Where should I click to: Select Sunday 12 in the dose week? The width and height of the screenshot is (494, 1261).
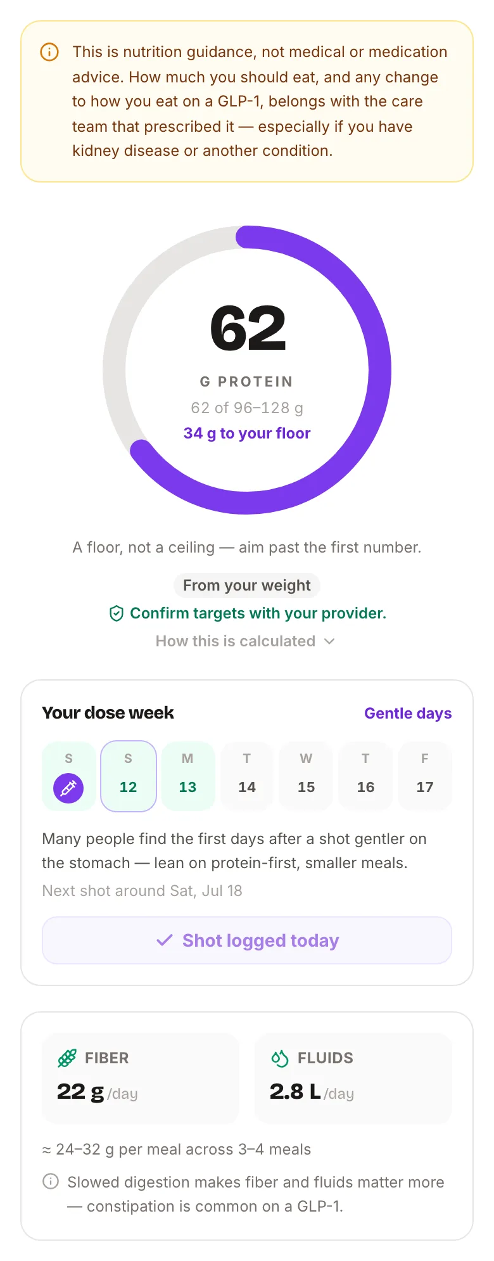tap(129, 776)
